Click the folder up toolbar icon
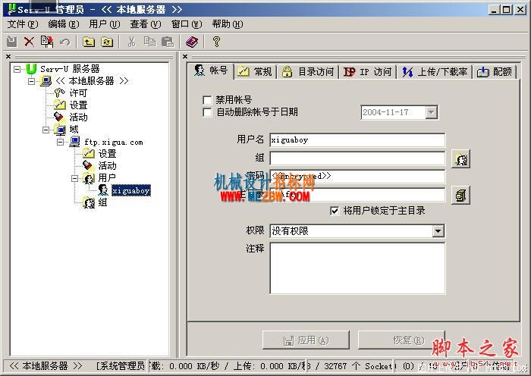Image resolution: width=531 pixels, height=376 pixels. pyautogui.click(x=89, y=42)
